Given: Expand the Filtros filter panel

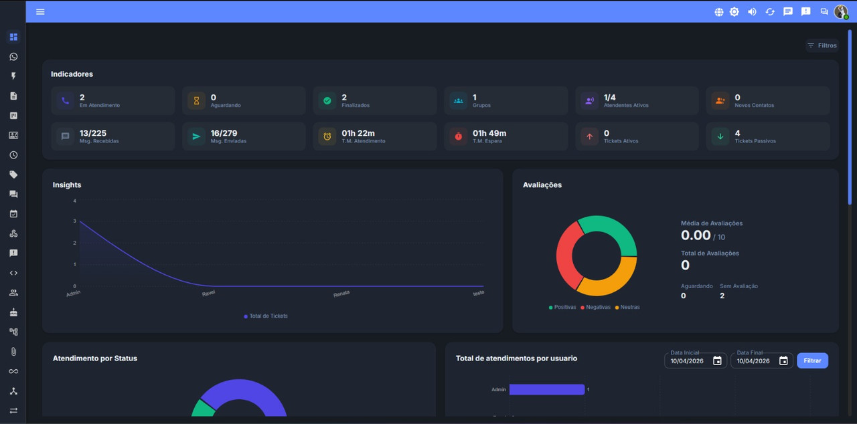Looking at the screenshot, I should coord(822,45).
